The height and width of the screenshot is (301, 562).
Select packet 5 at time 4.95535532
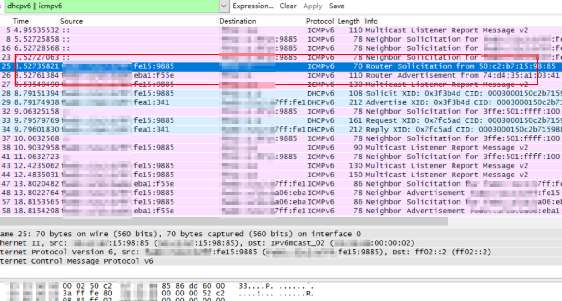(x=281, y=30)
